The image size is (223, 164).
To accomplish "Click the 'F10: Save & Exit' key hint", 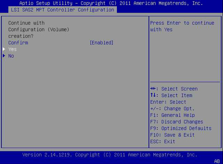I will click(172, 135).
